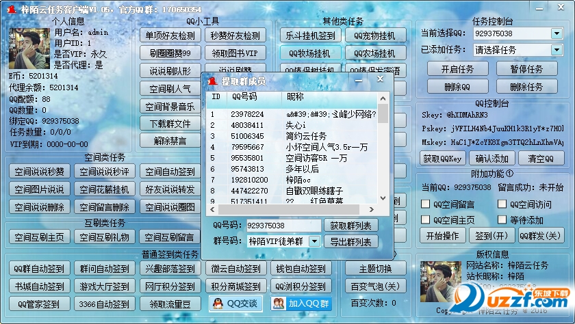Click the red app icon in 提取群成员 title bar
575x324 pixels.
point(212,81)
